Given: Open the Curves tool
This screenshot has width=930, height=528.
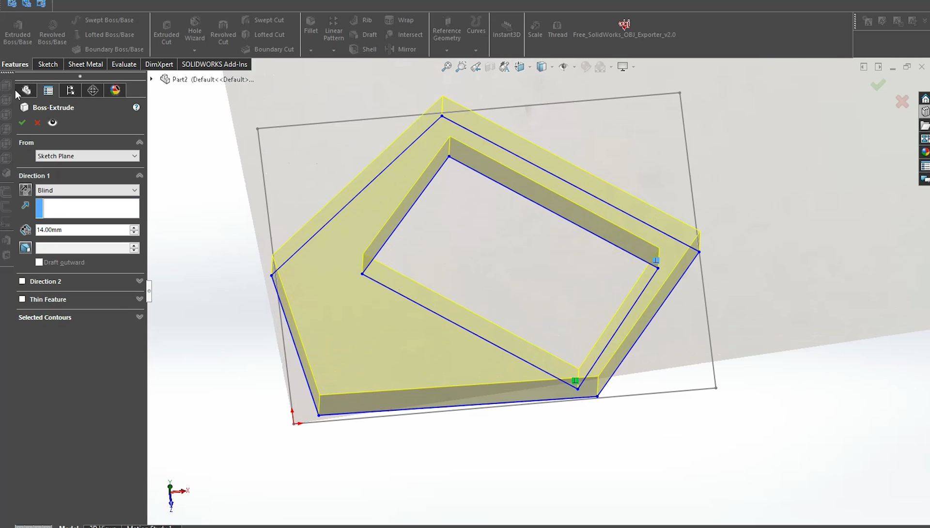Looking at the screenshot, I should (x=476, y=25).
